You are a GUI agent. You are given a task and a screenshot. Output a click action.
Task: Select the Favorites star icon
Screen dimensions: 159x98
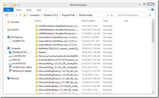click(x=8, y=22)
